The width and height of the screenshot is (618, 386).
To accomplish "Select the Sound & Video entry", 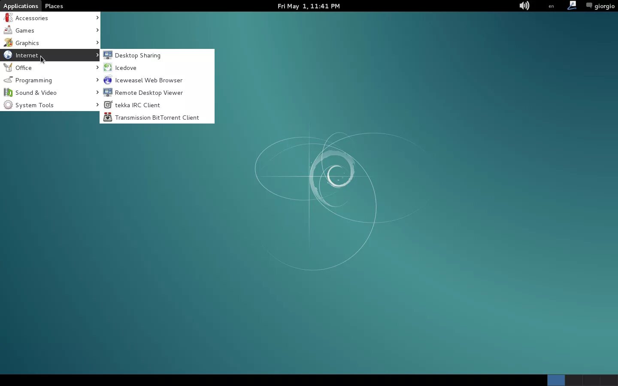I will [x=50, y=92].
